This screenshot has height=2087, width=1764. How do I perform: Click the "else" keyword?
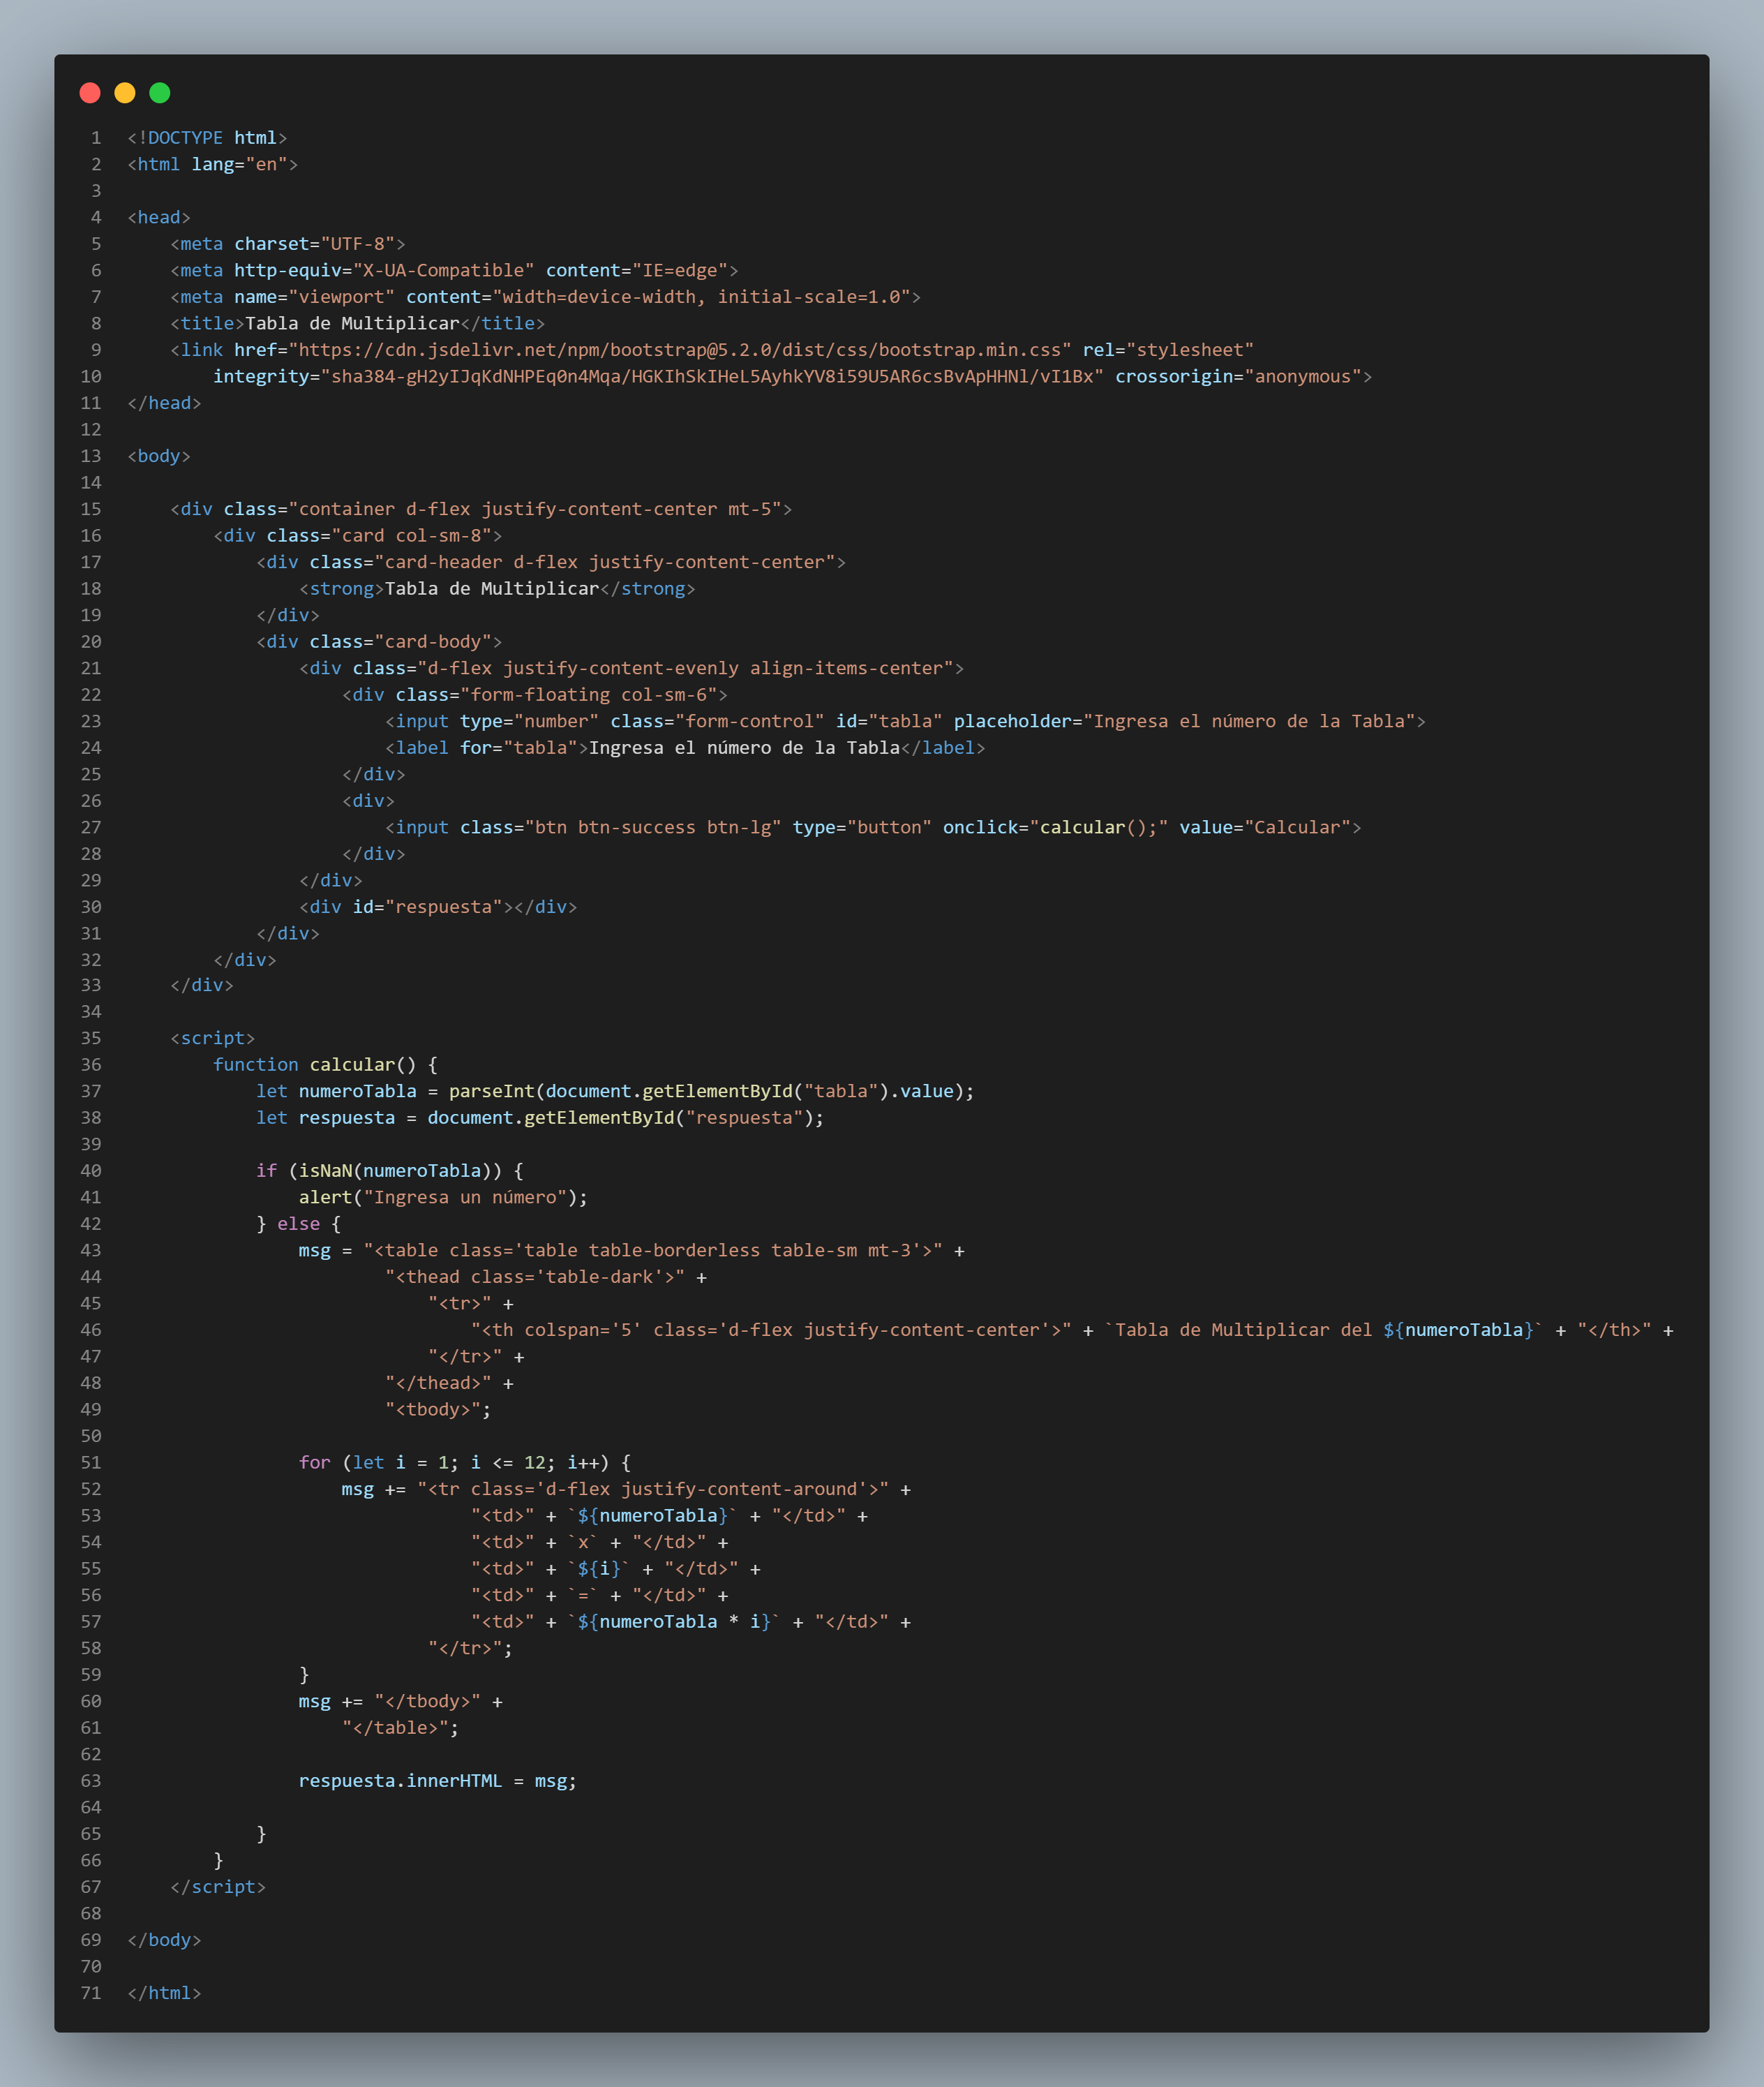[x=299, y=1224]
